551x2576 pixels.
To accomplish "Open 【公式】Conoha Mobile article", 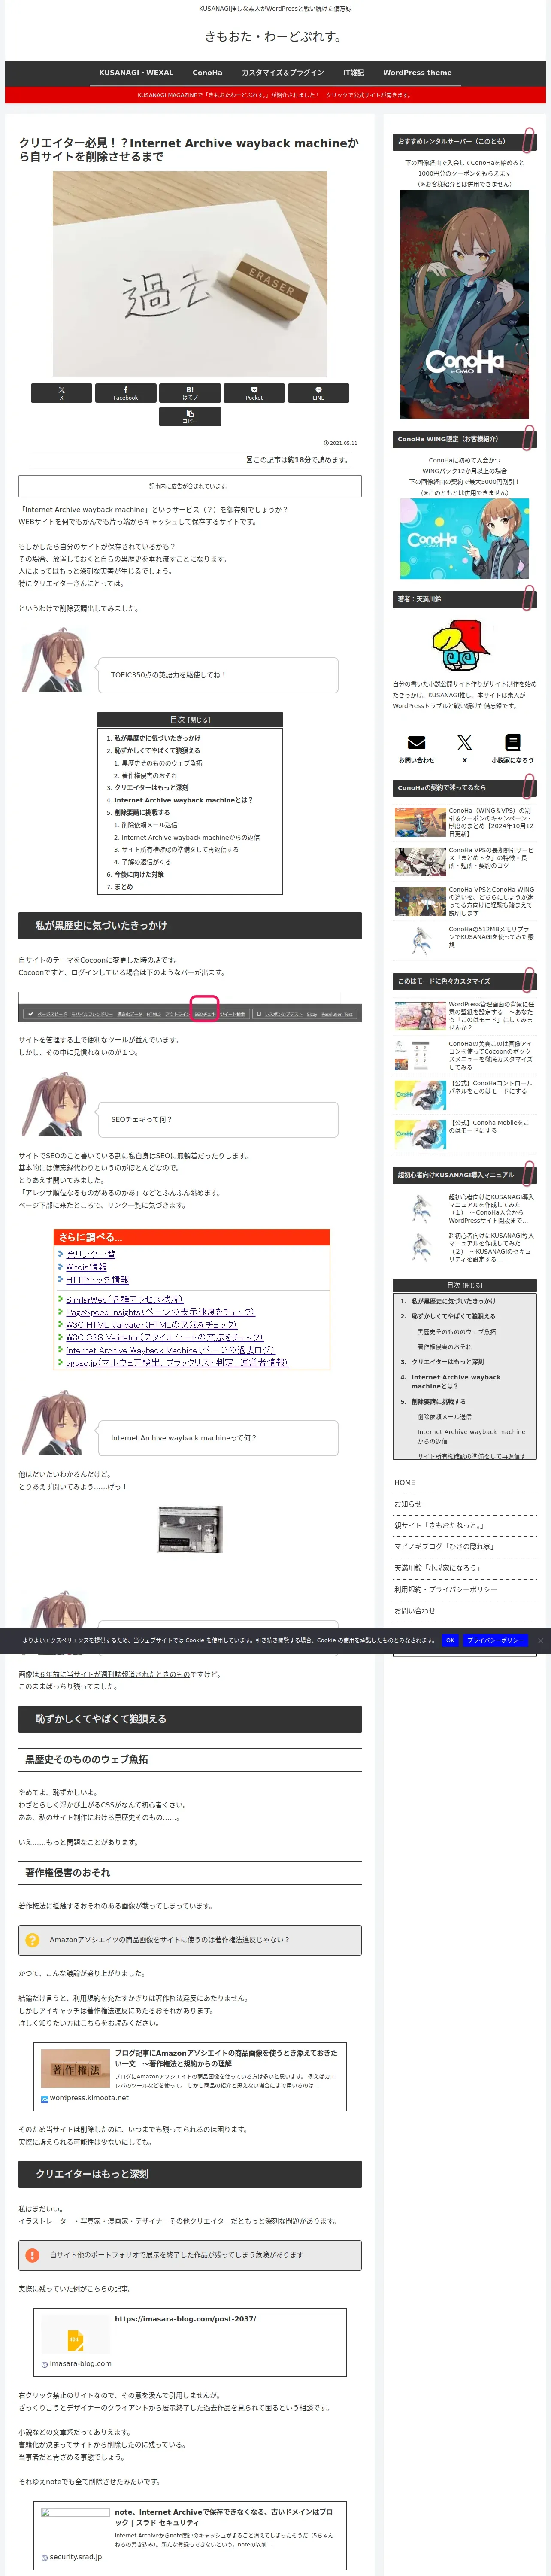I will [464, 1133].
